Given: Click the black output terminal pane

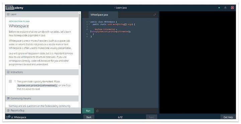Looking at the screenshot, I should [x=197, y=62].
